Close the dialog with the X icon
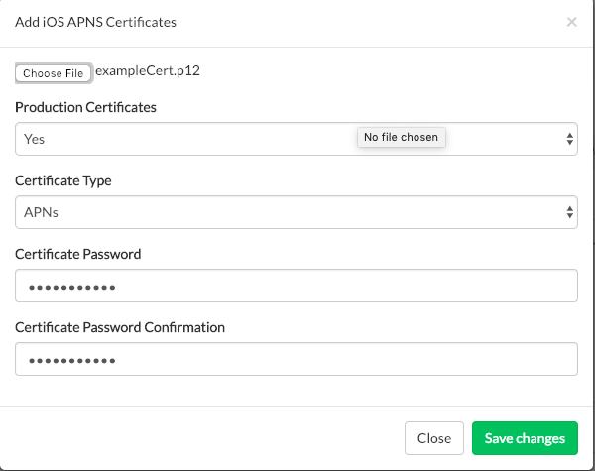The image size is (595, 471). pyautogui.click(x=571, y=21)
